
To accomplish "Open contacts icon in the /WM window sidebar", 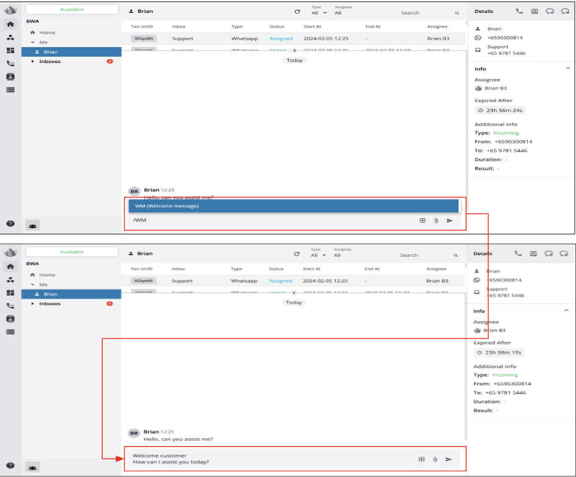I will 10,76.
